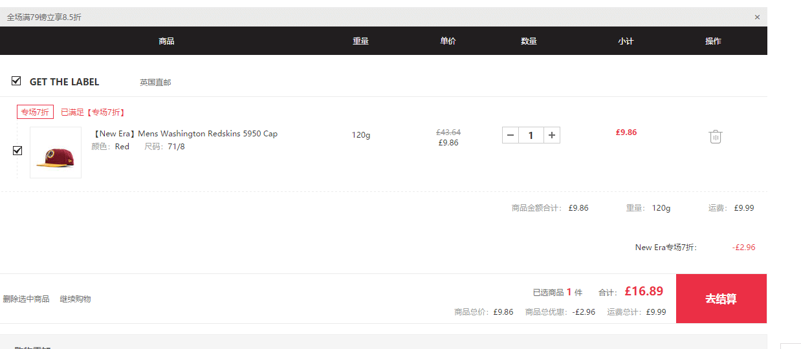
Task: Click the 重量 column header
Action: 360,41
